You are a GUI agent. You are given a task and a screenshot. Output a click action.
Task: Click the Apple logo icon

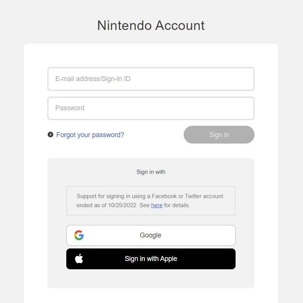tap(79, 259)
